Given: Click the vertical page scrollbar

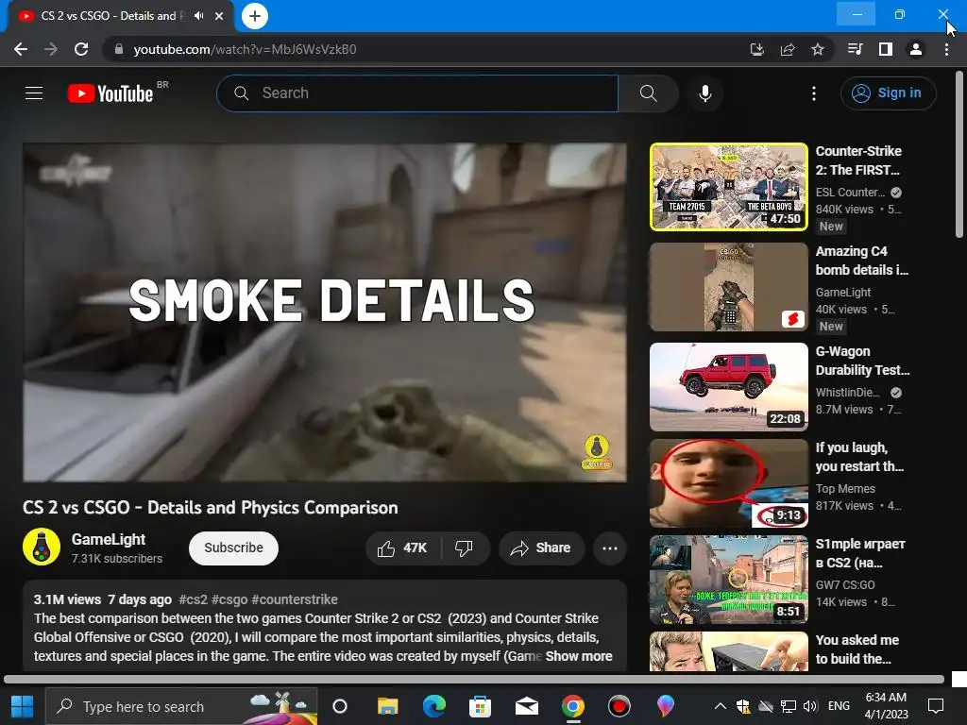Looking at the screenshot, I should [x=959, y=154].
